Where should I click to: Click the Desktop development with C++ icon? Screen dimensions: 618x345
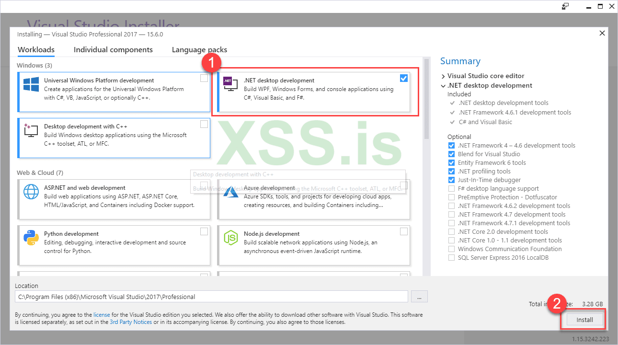[x=31, y=130]
